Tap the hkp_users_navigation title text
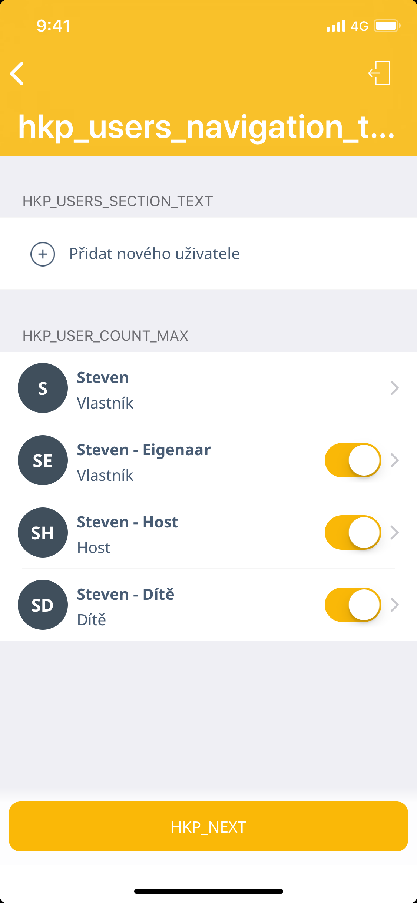The width and height of the screenshot is (417, 903). 206,127
